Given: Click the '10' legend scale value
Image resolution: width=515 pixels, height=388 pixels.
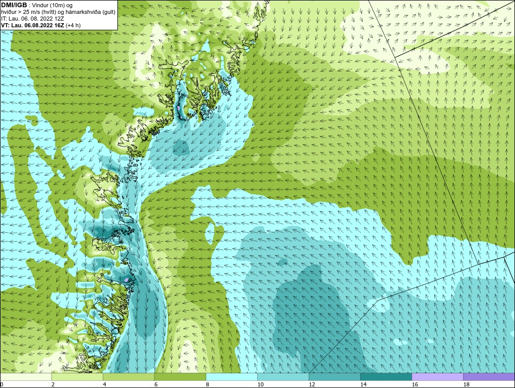Looking at the screenshot, I should 260,384.
